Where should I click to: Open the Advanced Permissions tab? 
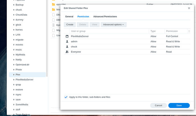105,16
